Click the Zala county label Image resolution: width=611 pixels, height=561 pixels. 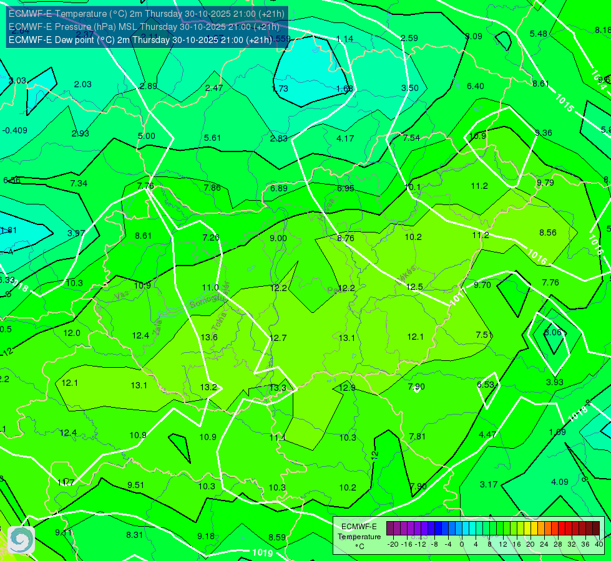pyautogui.click(x=157, y=327)
